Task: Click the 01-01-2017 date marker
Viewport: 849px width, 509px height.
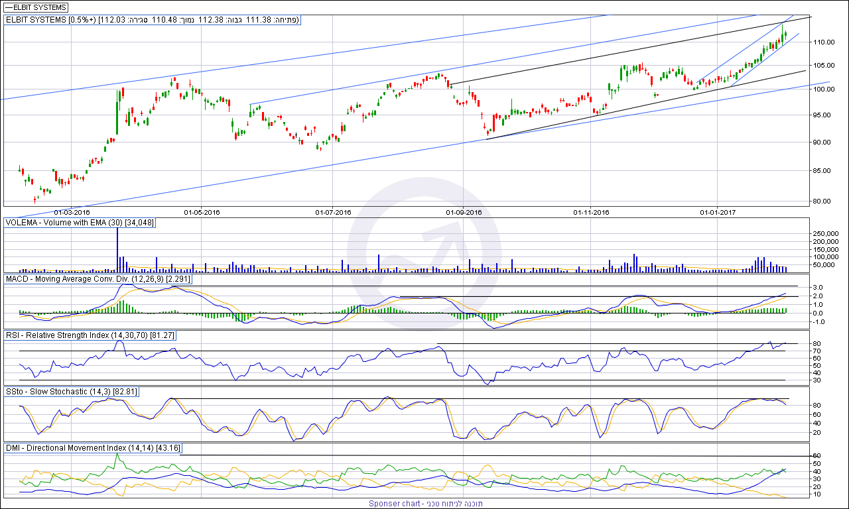Action: (x=718, y=213)
